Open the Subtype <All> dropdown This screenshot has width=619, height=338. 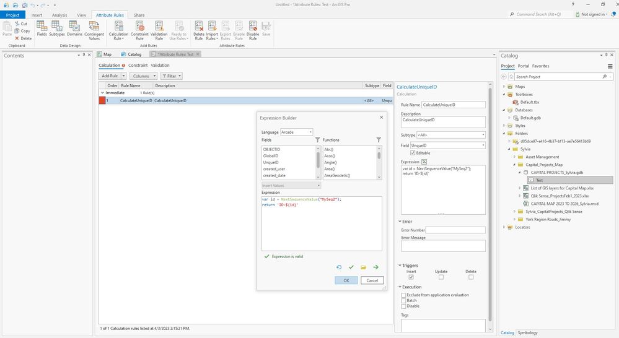pyautogui.click(x=451, y=135)
